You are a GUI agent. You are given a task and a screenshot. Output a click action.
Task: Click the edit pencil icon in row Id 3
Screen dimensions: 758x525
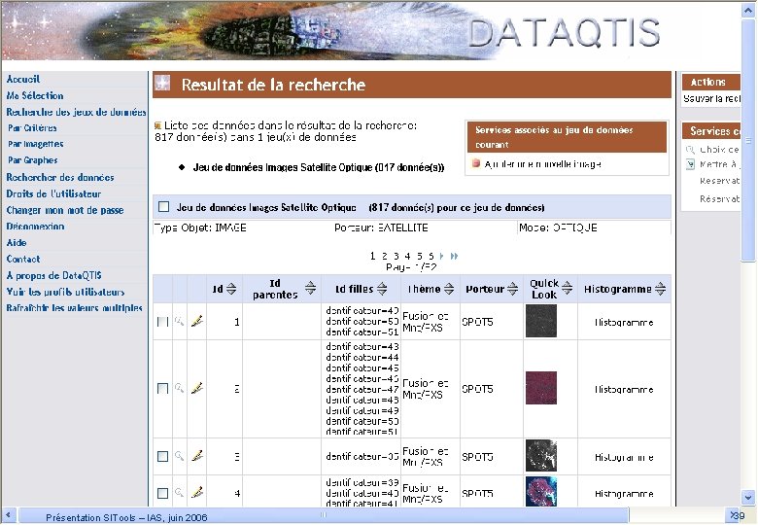tap(196, 456)
